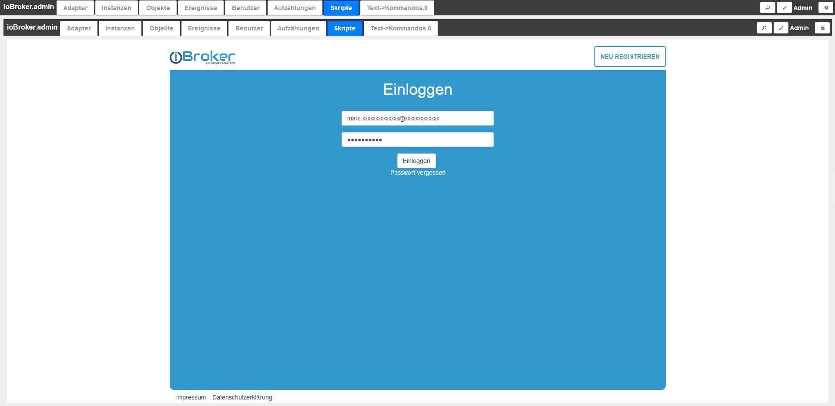Open the gear settings in lower navbar
The width and height of the screenshot is (835, 406).
(822, 28)
